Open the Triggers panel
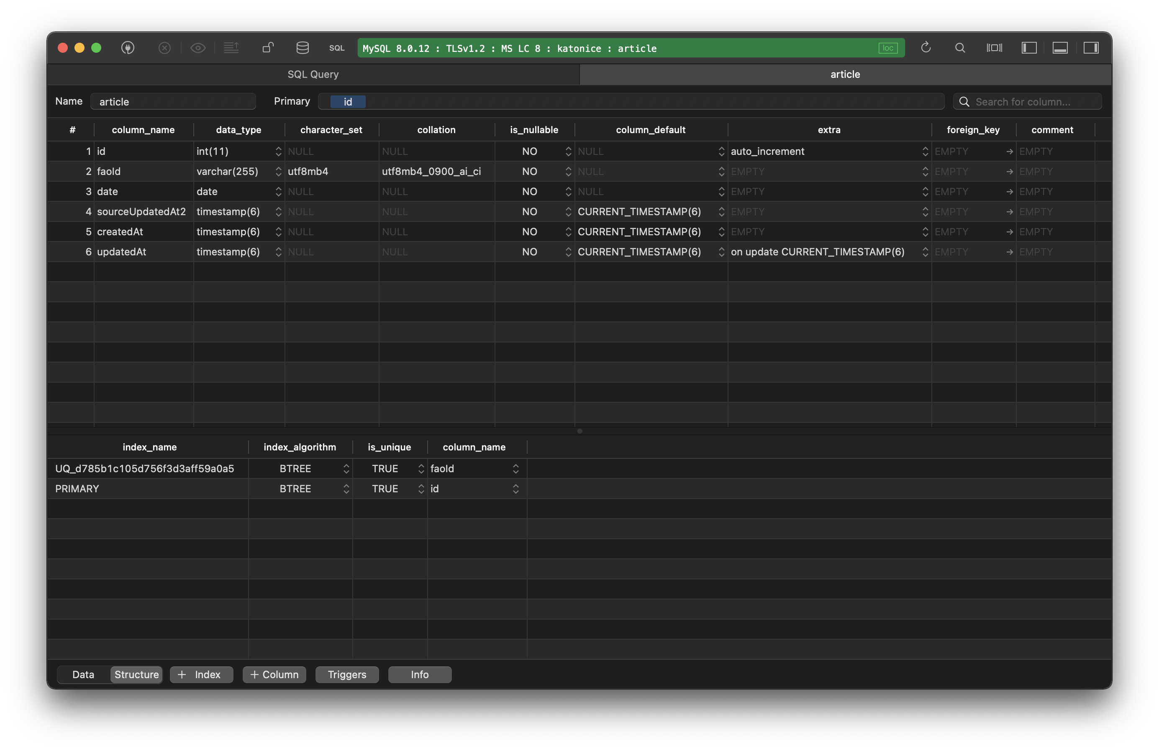 (x=346, y=674)
